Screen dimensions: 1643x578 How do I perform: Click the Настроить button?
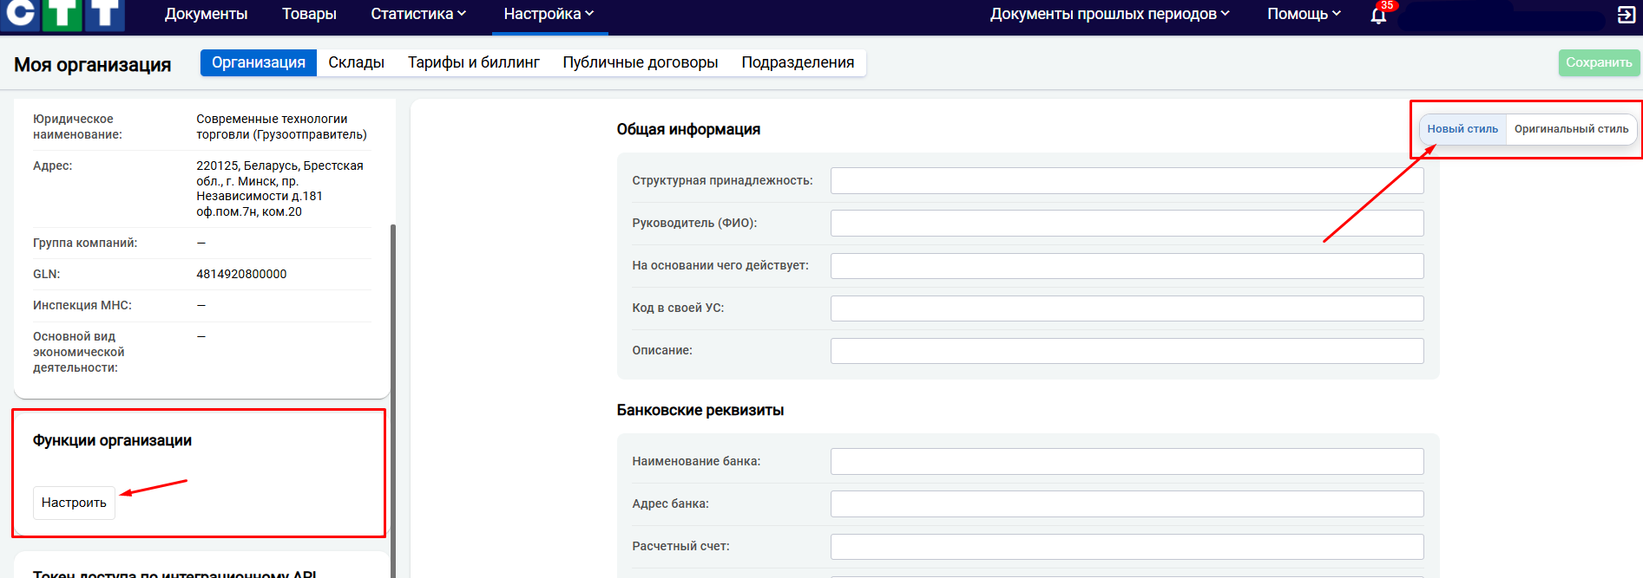74,503
